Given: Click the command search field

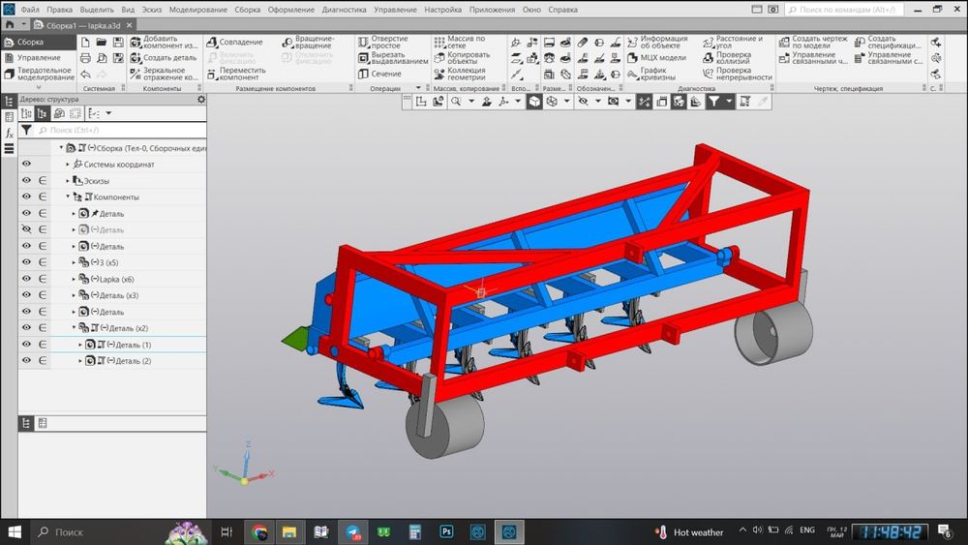Looking at the screenshot, I should coord(844,10).
